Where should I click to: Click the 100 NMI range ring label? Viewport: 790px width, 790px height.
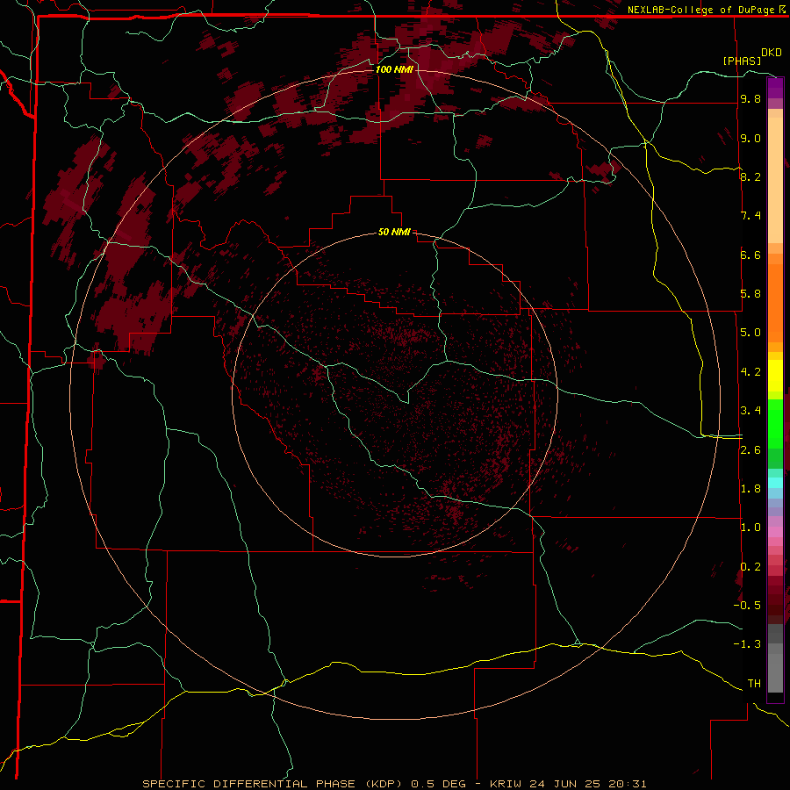tap(394, 69)
